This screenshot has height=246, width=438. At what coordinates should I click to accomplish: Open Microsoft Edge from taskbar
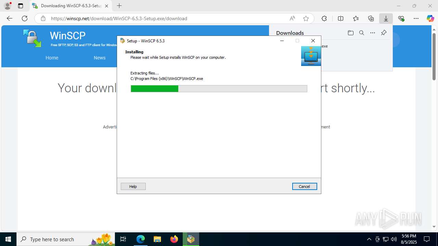141,239
